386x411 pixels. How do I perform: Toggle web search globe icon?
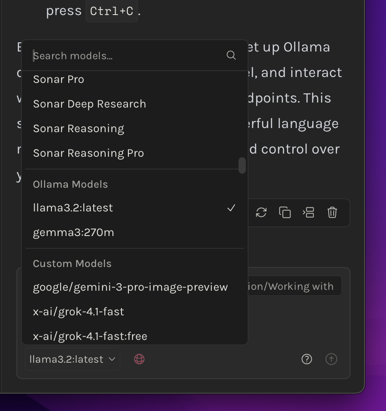tap(139, 359)
